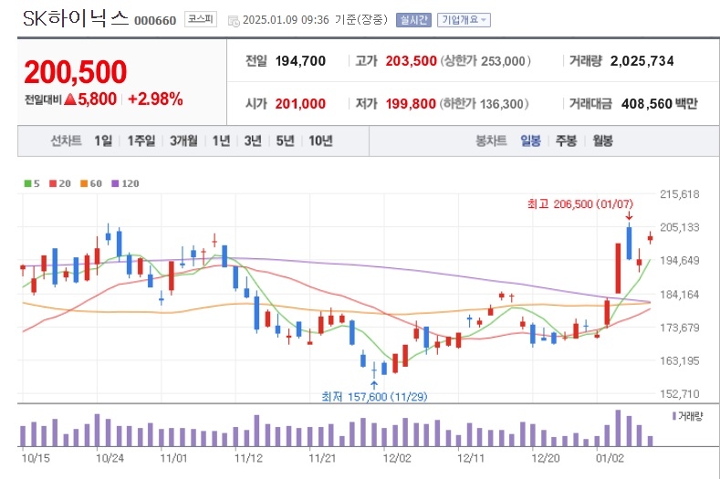This screenshot has width=720, height=479.
Task: Click the 거래량 legend in volume chart
Action: (x=687, y=416)
